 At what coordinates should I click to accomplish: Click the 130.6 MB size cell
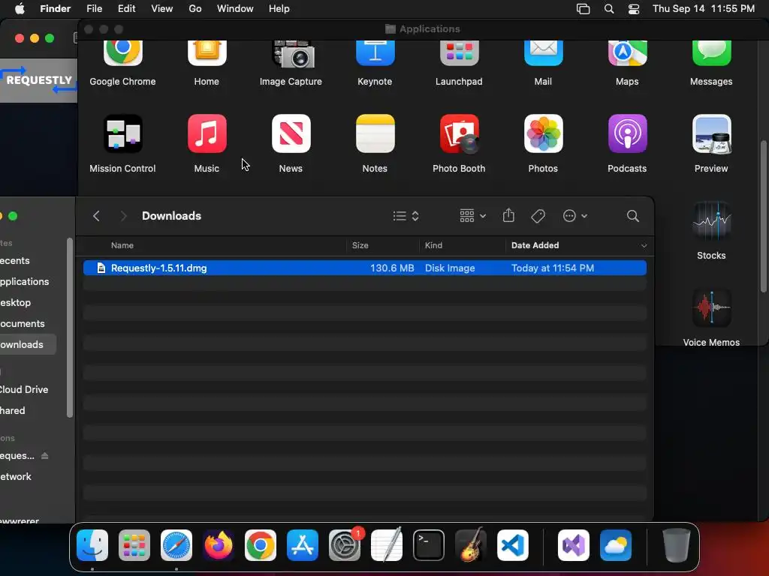[x=392, y=268]
